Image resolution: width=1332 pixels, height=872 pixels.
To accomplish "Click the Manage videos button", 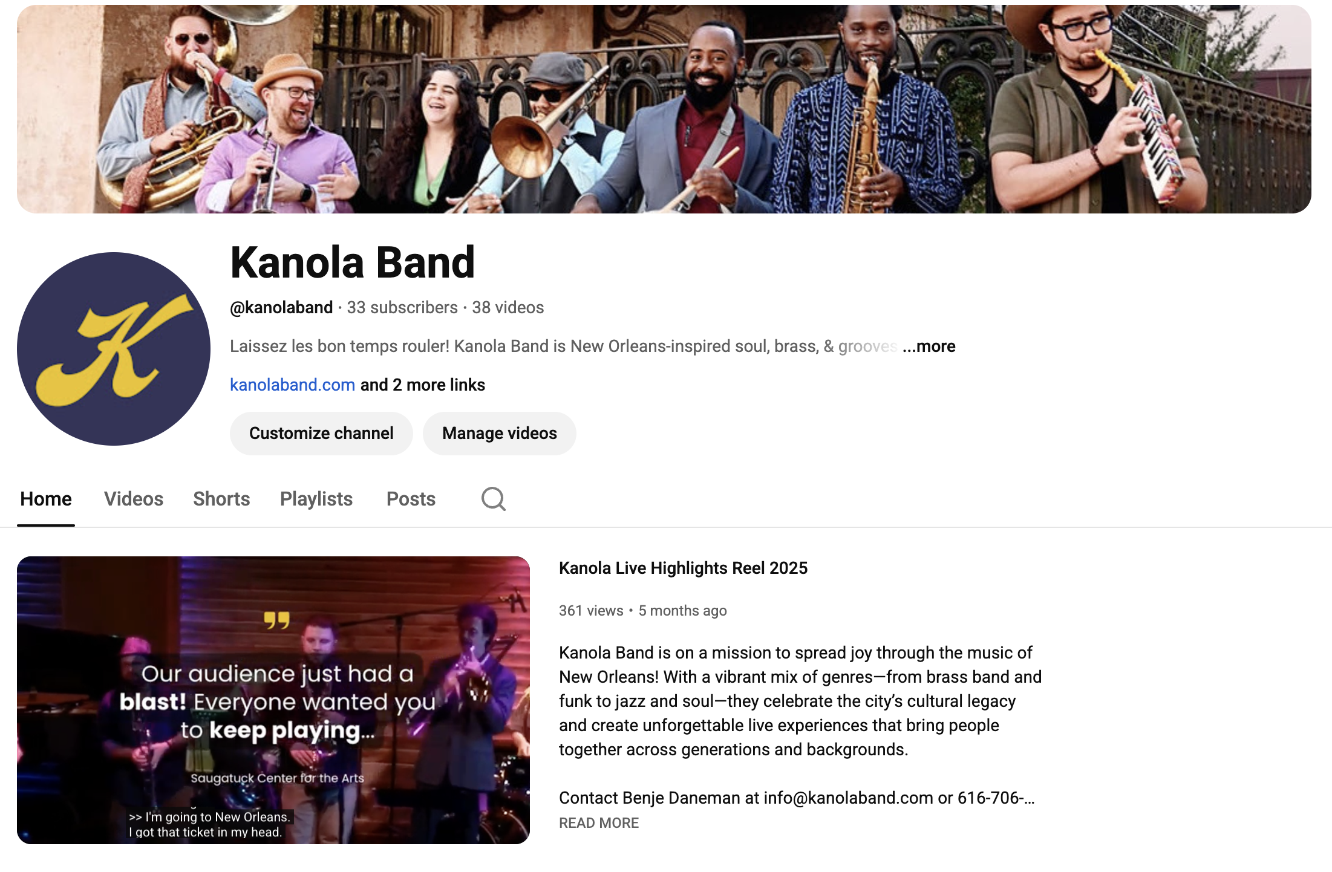I will 500,433.
